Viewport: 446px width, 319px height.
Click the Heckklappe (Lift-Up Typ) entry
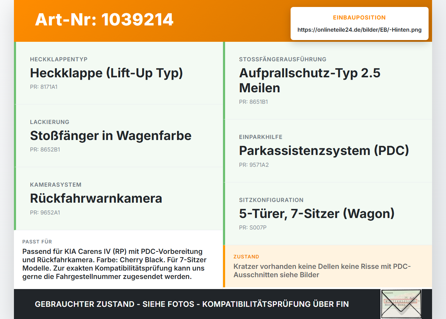[x=118, y=73]
